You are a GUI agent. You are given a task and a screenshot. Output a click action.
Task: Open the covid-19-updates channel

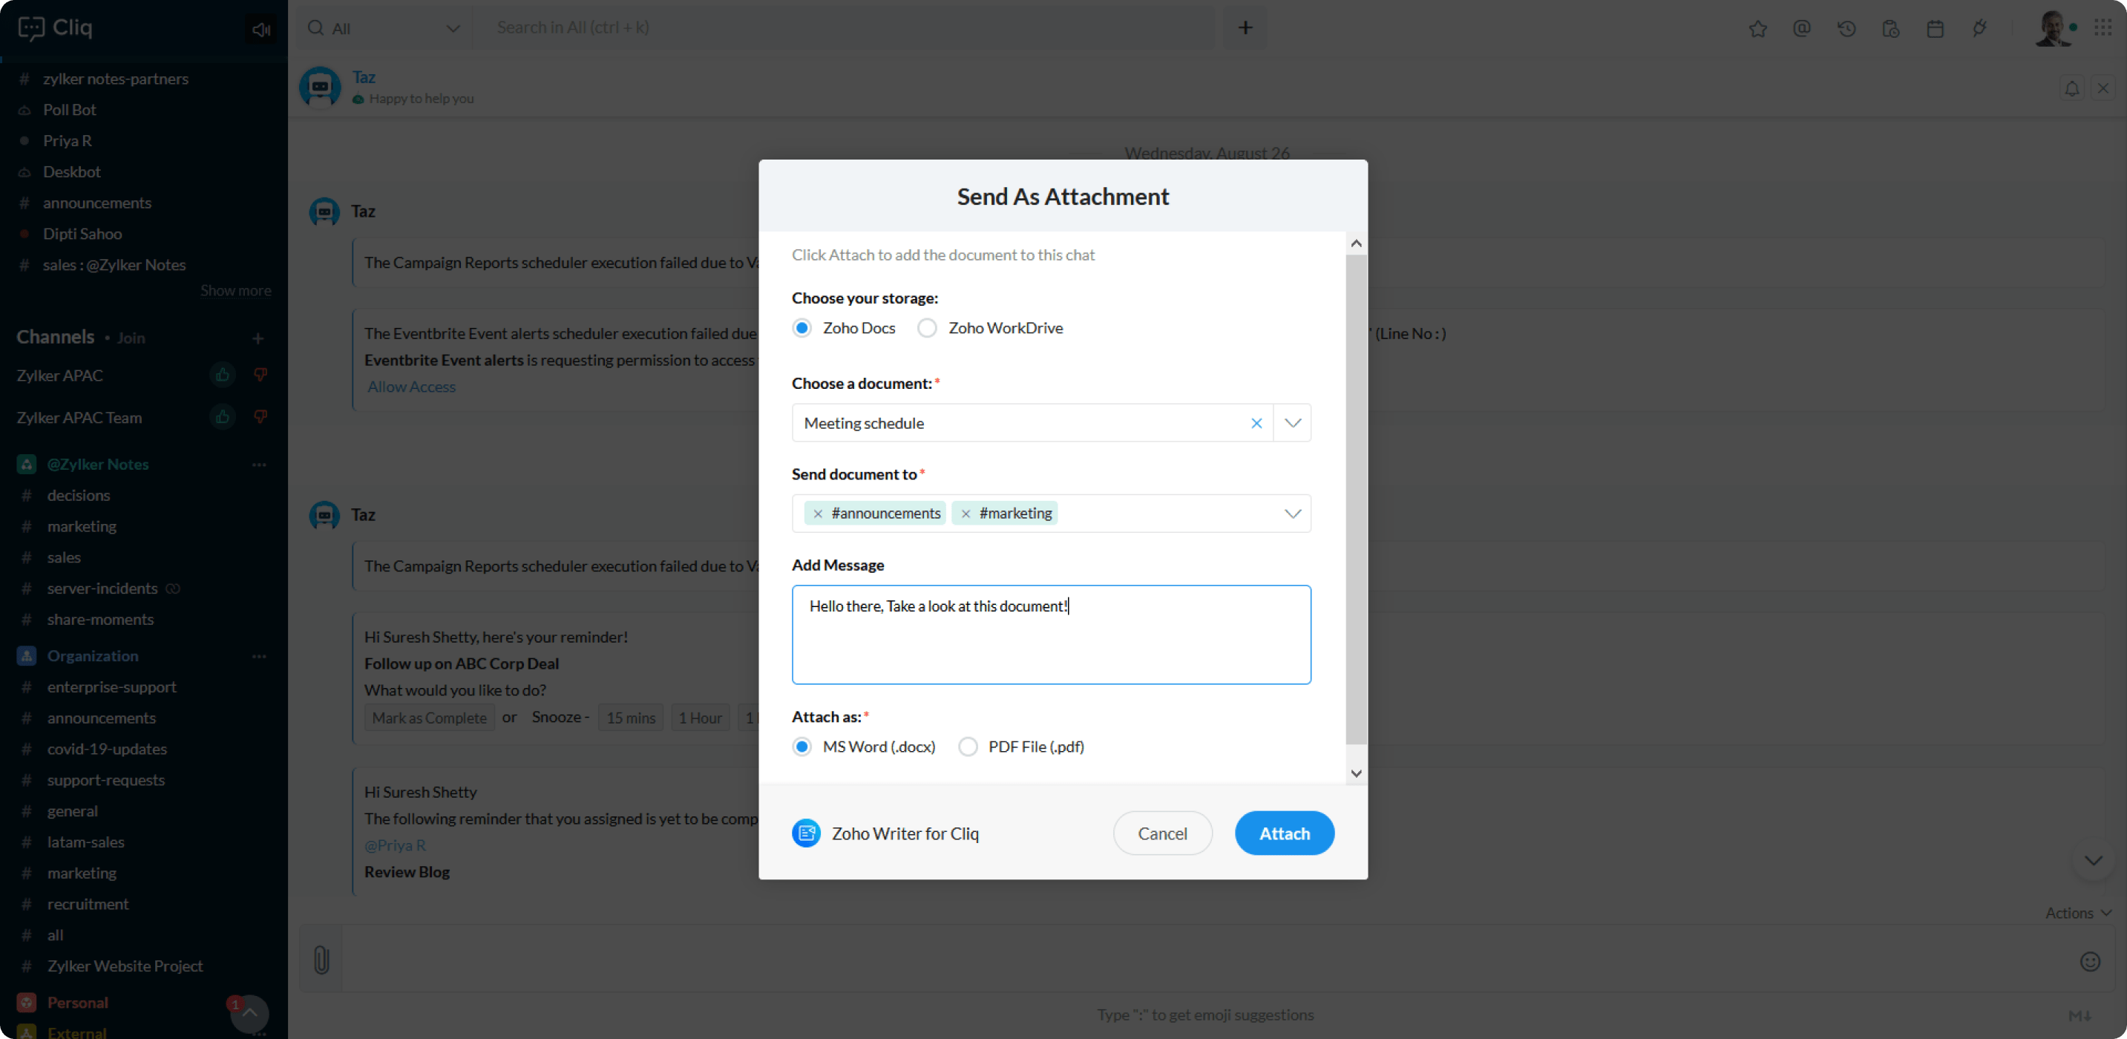pos(108,749)
